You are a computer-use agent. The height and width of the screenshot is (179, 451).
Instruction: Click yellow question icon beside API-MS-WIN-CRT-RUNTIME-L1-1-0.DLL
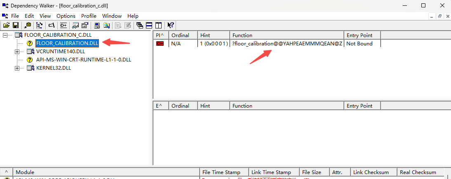pos(30,60)
